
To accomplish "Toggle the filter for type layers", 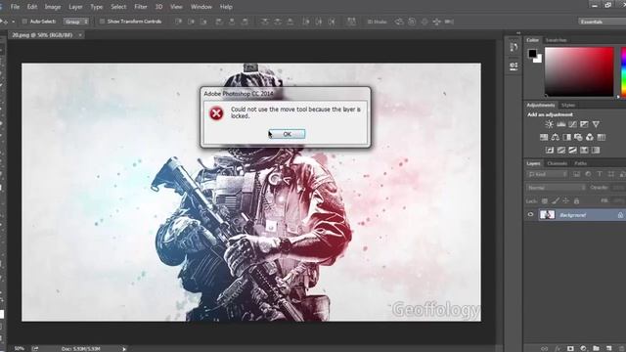I will pyautogui.click(x=600, y=174).
